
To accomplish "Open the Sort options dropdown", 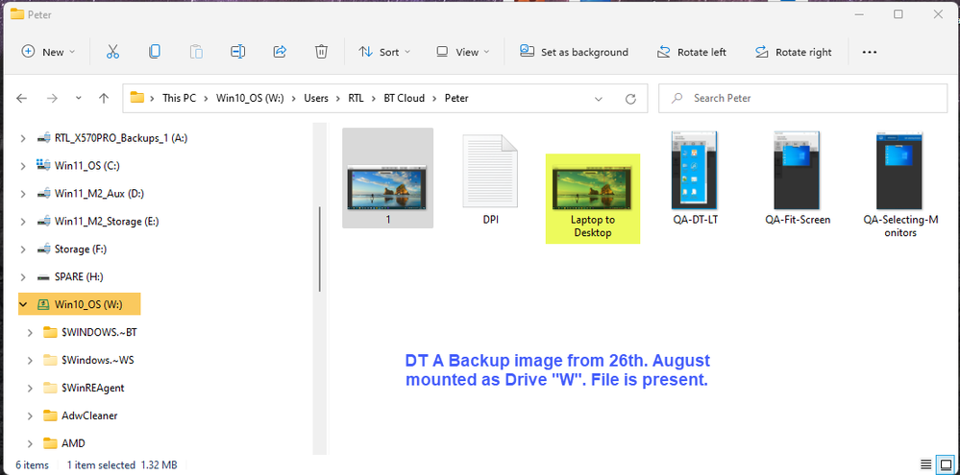I will (384, 52).
